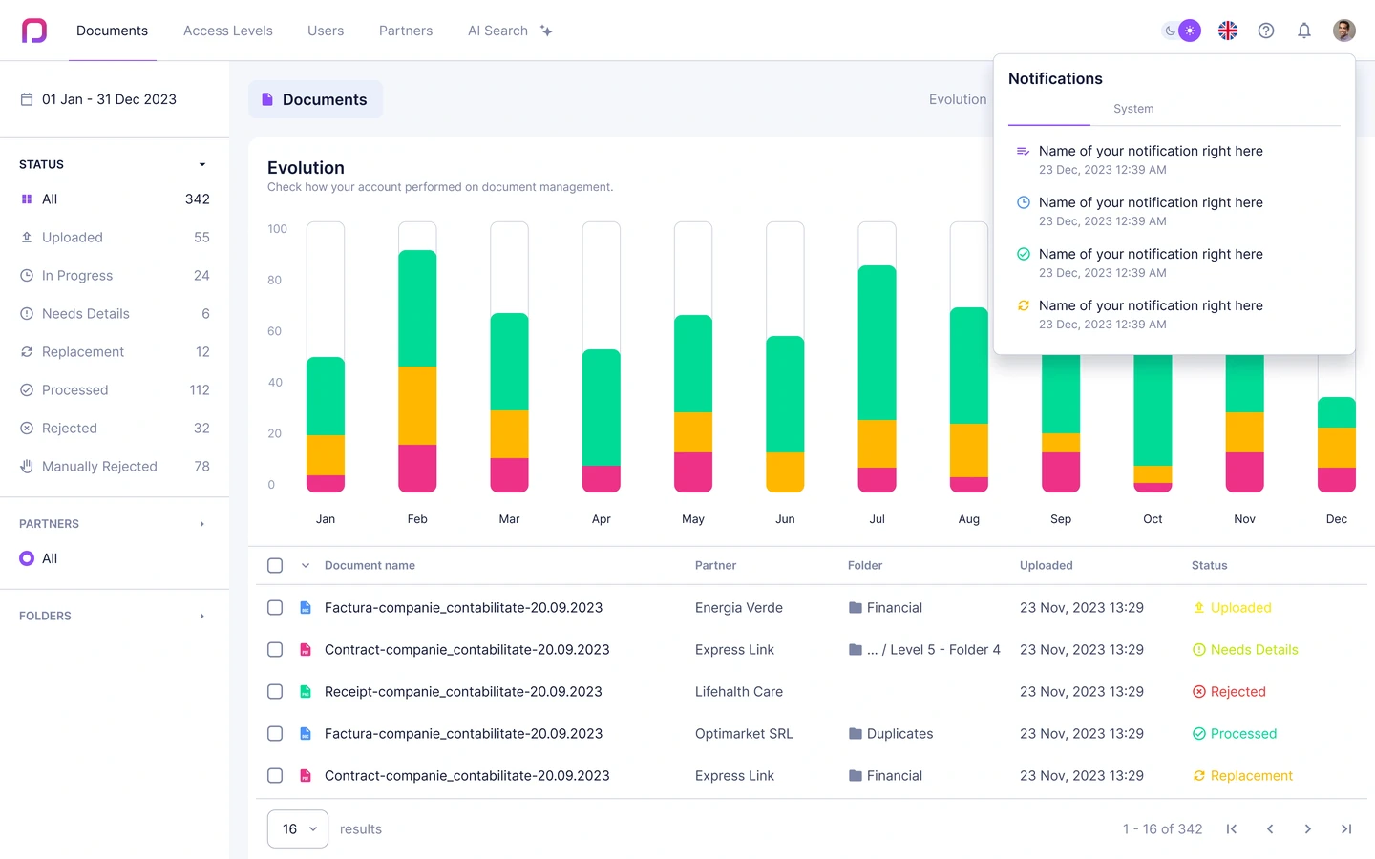This screenshot has height=859, width=1375.
Task: Click the AI Search sparkle icon
Action: pos(546,31)
